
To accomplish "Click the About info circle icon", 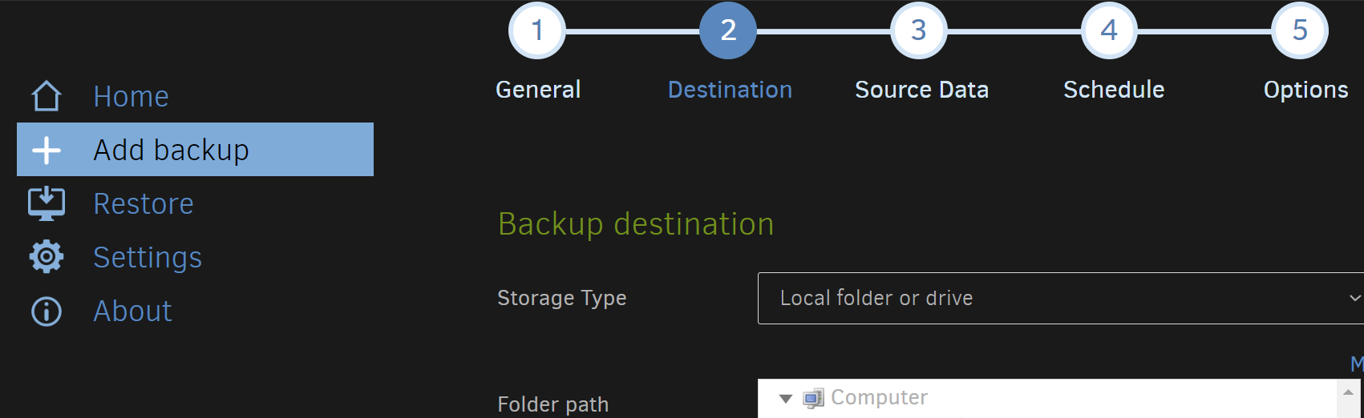I will 47,311.
